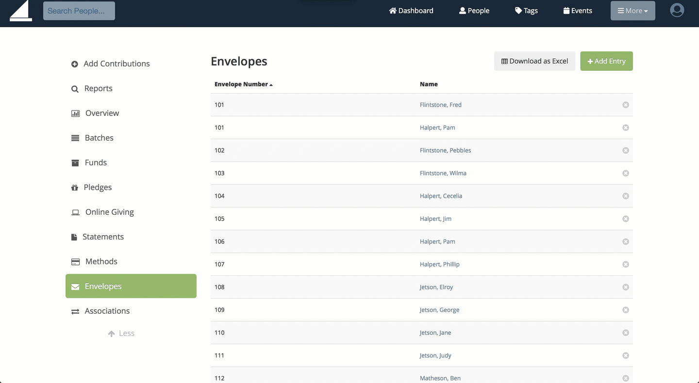Open the Pledges section
The height and width of the screenshot is (383, 699).
pyautogui.click(x=98, y=187)
